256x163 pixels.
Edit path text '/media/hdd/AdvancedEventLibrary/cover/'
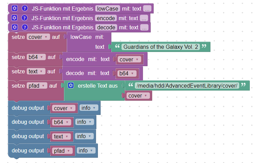click(x=187, y=86)
